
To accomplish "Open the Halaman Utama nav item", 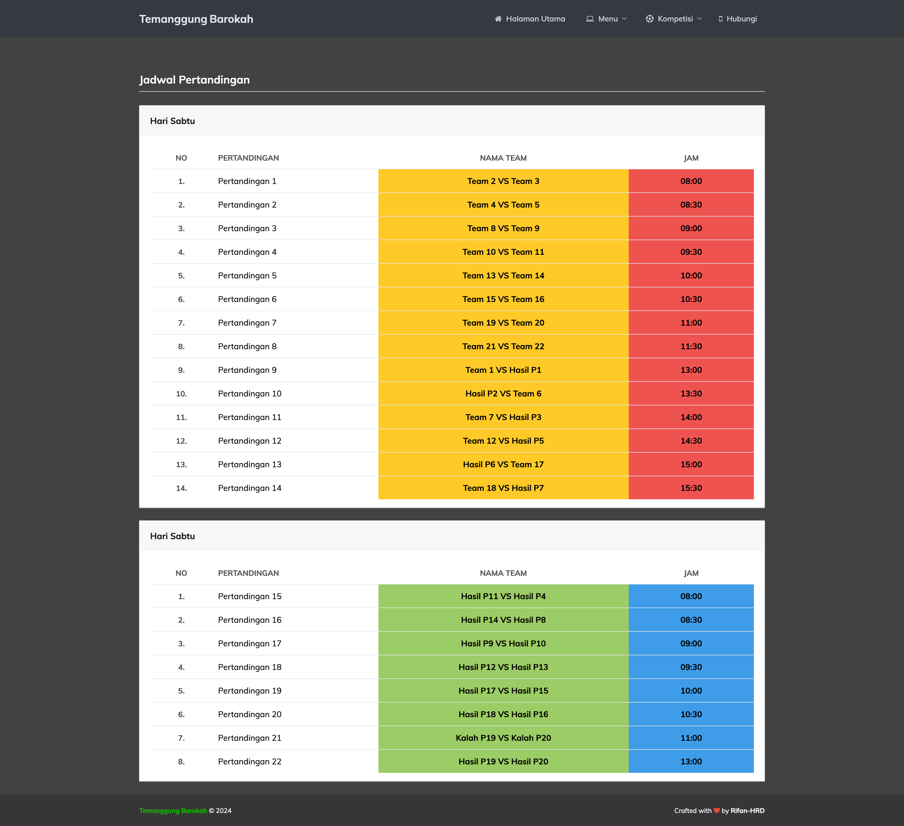I will (x=535, y=19).
